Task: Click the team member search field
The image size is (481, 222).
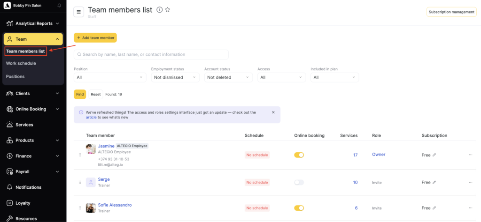Action: [151, 54]
